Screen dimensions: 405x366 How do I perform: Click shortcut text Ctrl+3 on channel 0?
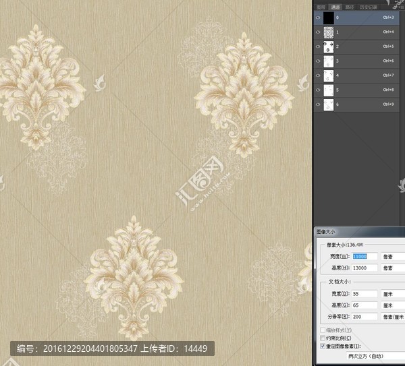tap(388, 18)
